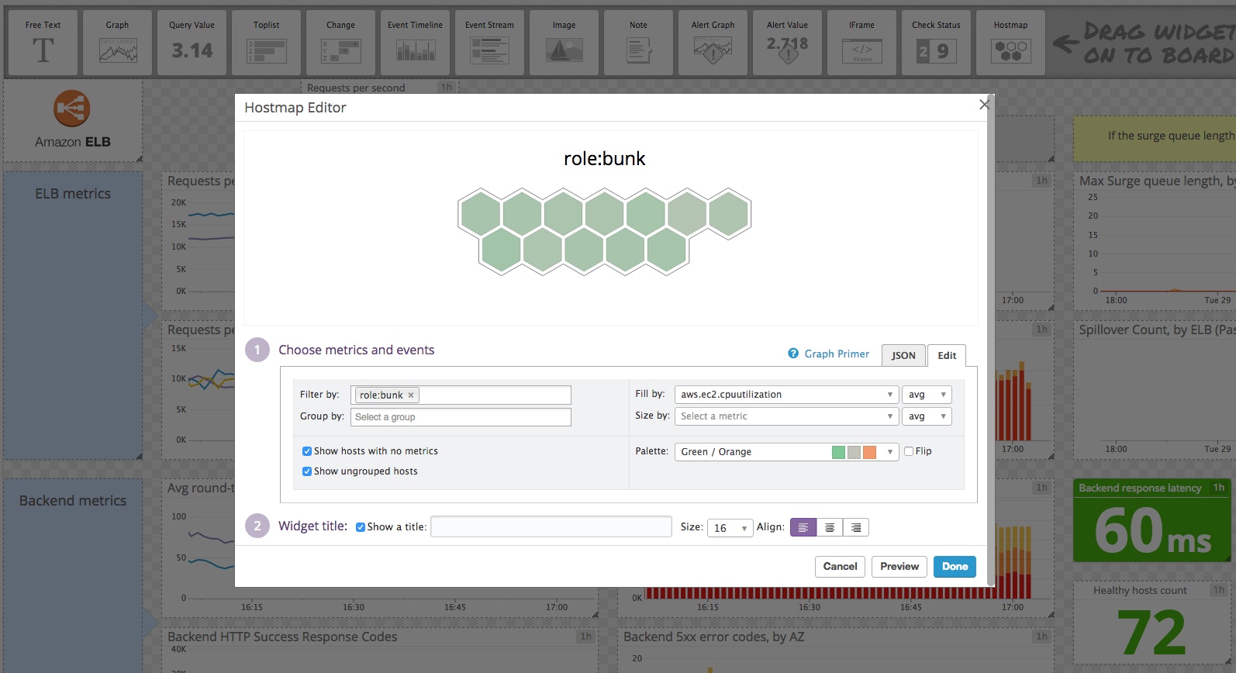Open the title Size dropdown
Image resolution: width=1236 pixels, height=673 pixels.
[730, 528]
